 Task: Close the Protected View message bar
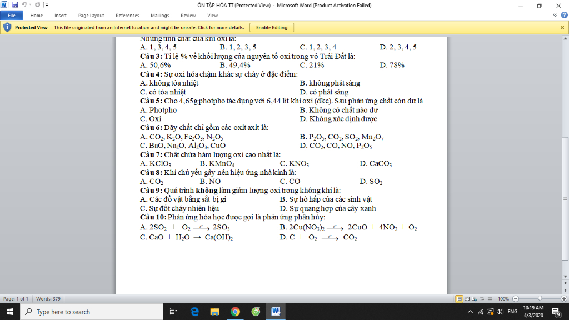coord(562,28)
